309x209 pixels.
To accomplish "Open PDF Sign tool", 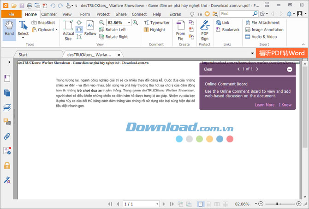I will (205, 30).
